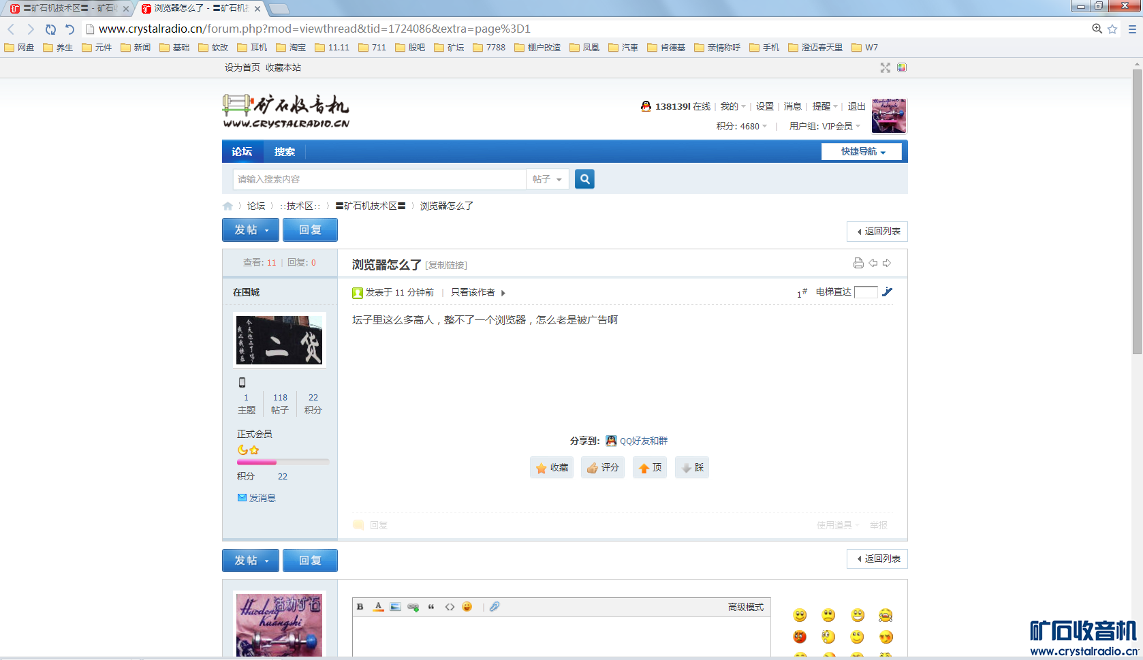Switch to the 搜索 navigation tab
Viewport: 1143px width, 660px height.
(x=284, y=151)
